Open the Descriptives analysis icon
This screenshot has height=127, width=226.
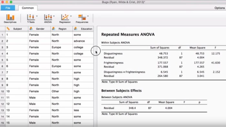10,19
